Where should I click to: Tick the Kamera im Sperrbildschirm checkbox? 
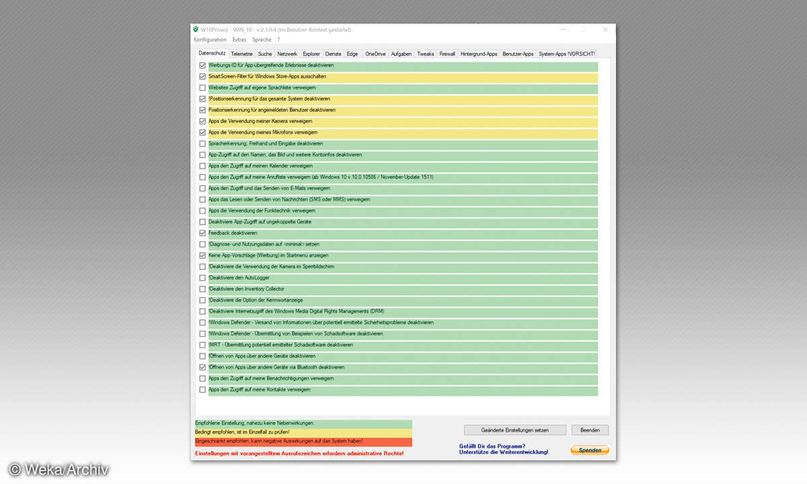tap(202, 267)
